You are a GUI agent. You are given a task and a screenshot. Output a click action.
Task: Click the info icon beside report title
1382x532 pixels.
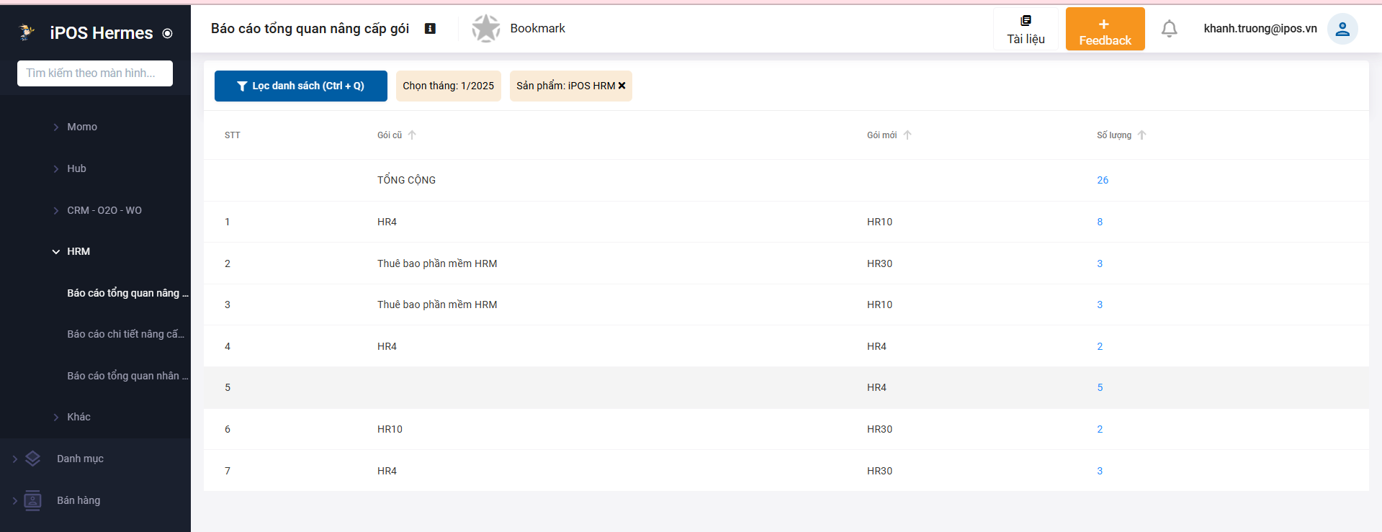coord(430,29)
